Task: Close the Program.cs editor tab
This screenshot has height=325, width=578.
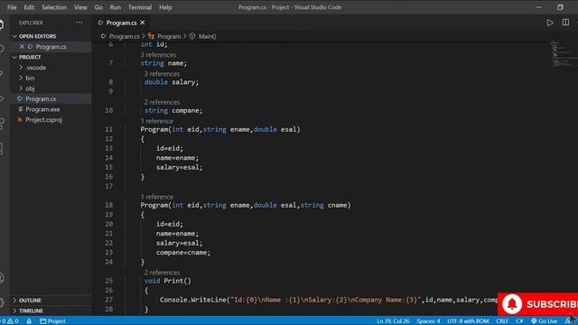Action: [x=143, y=23]
